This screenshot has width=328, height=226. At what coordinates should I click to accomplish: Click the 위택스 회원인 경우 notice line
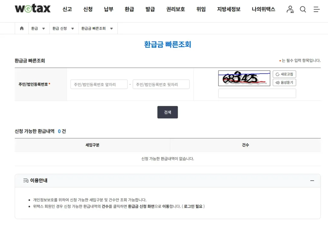coord(119,206)
